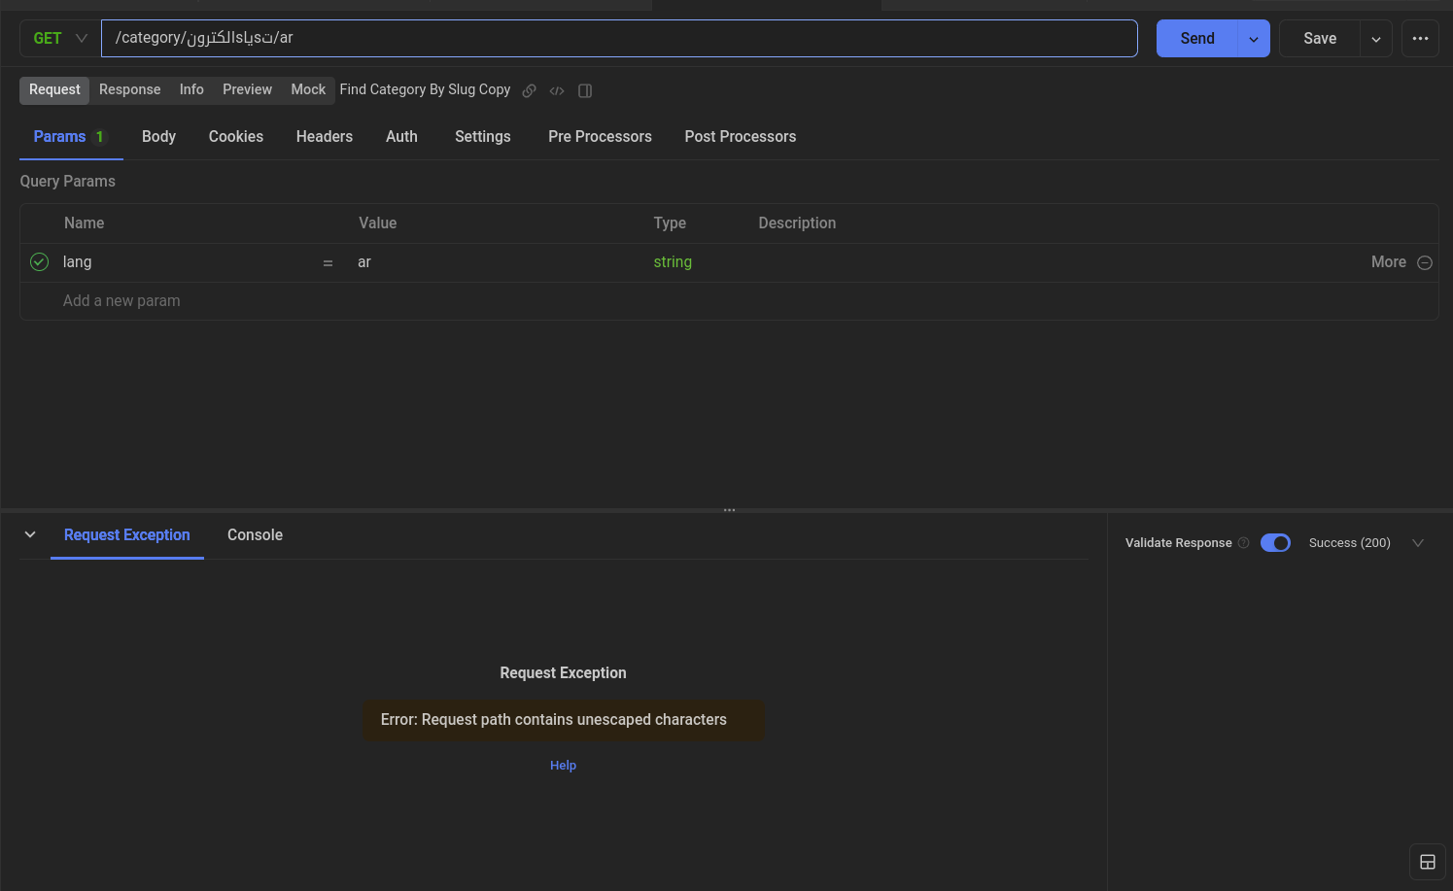Viewport: 1453px width, 891px height.
Task: Open the GET method dropdown
Action: coord(60,39)
